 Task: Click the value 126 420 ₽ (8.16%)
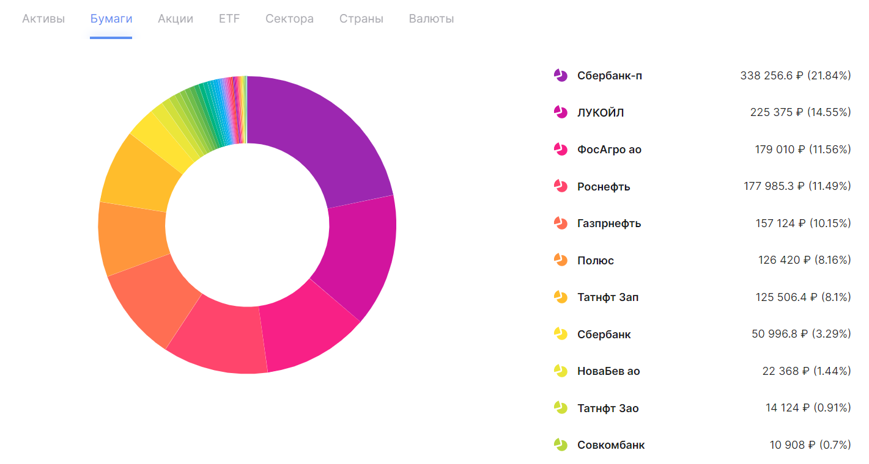click(x=805, y=260)
